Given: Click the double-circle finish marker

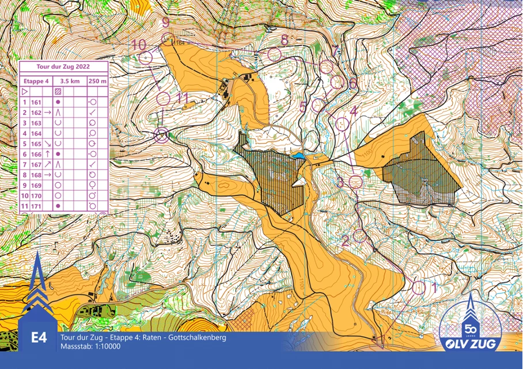Looking at the screenshot, I should point(162,135).
